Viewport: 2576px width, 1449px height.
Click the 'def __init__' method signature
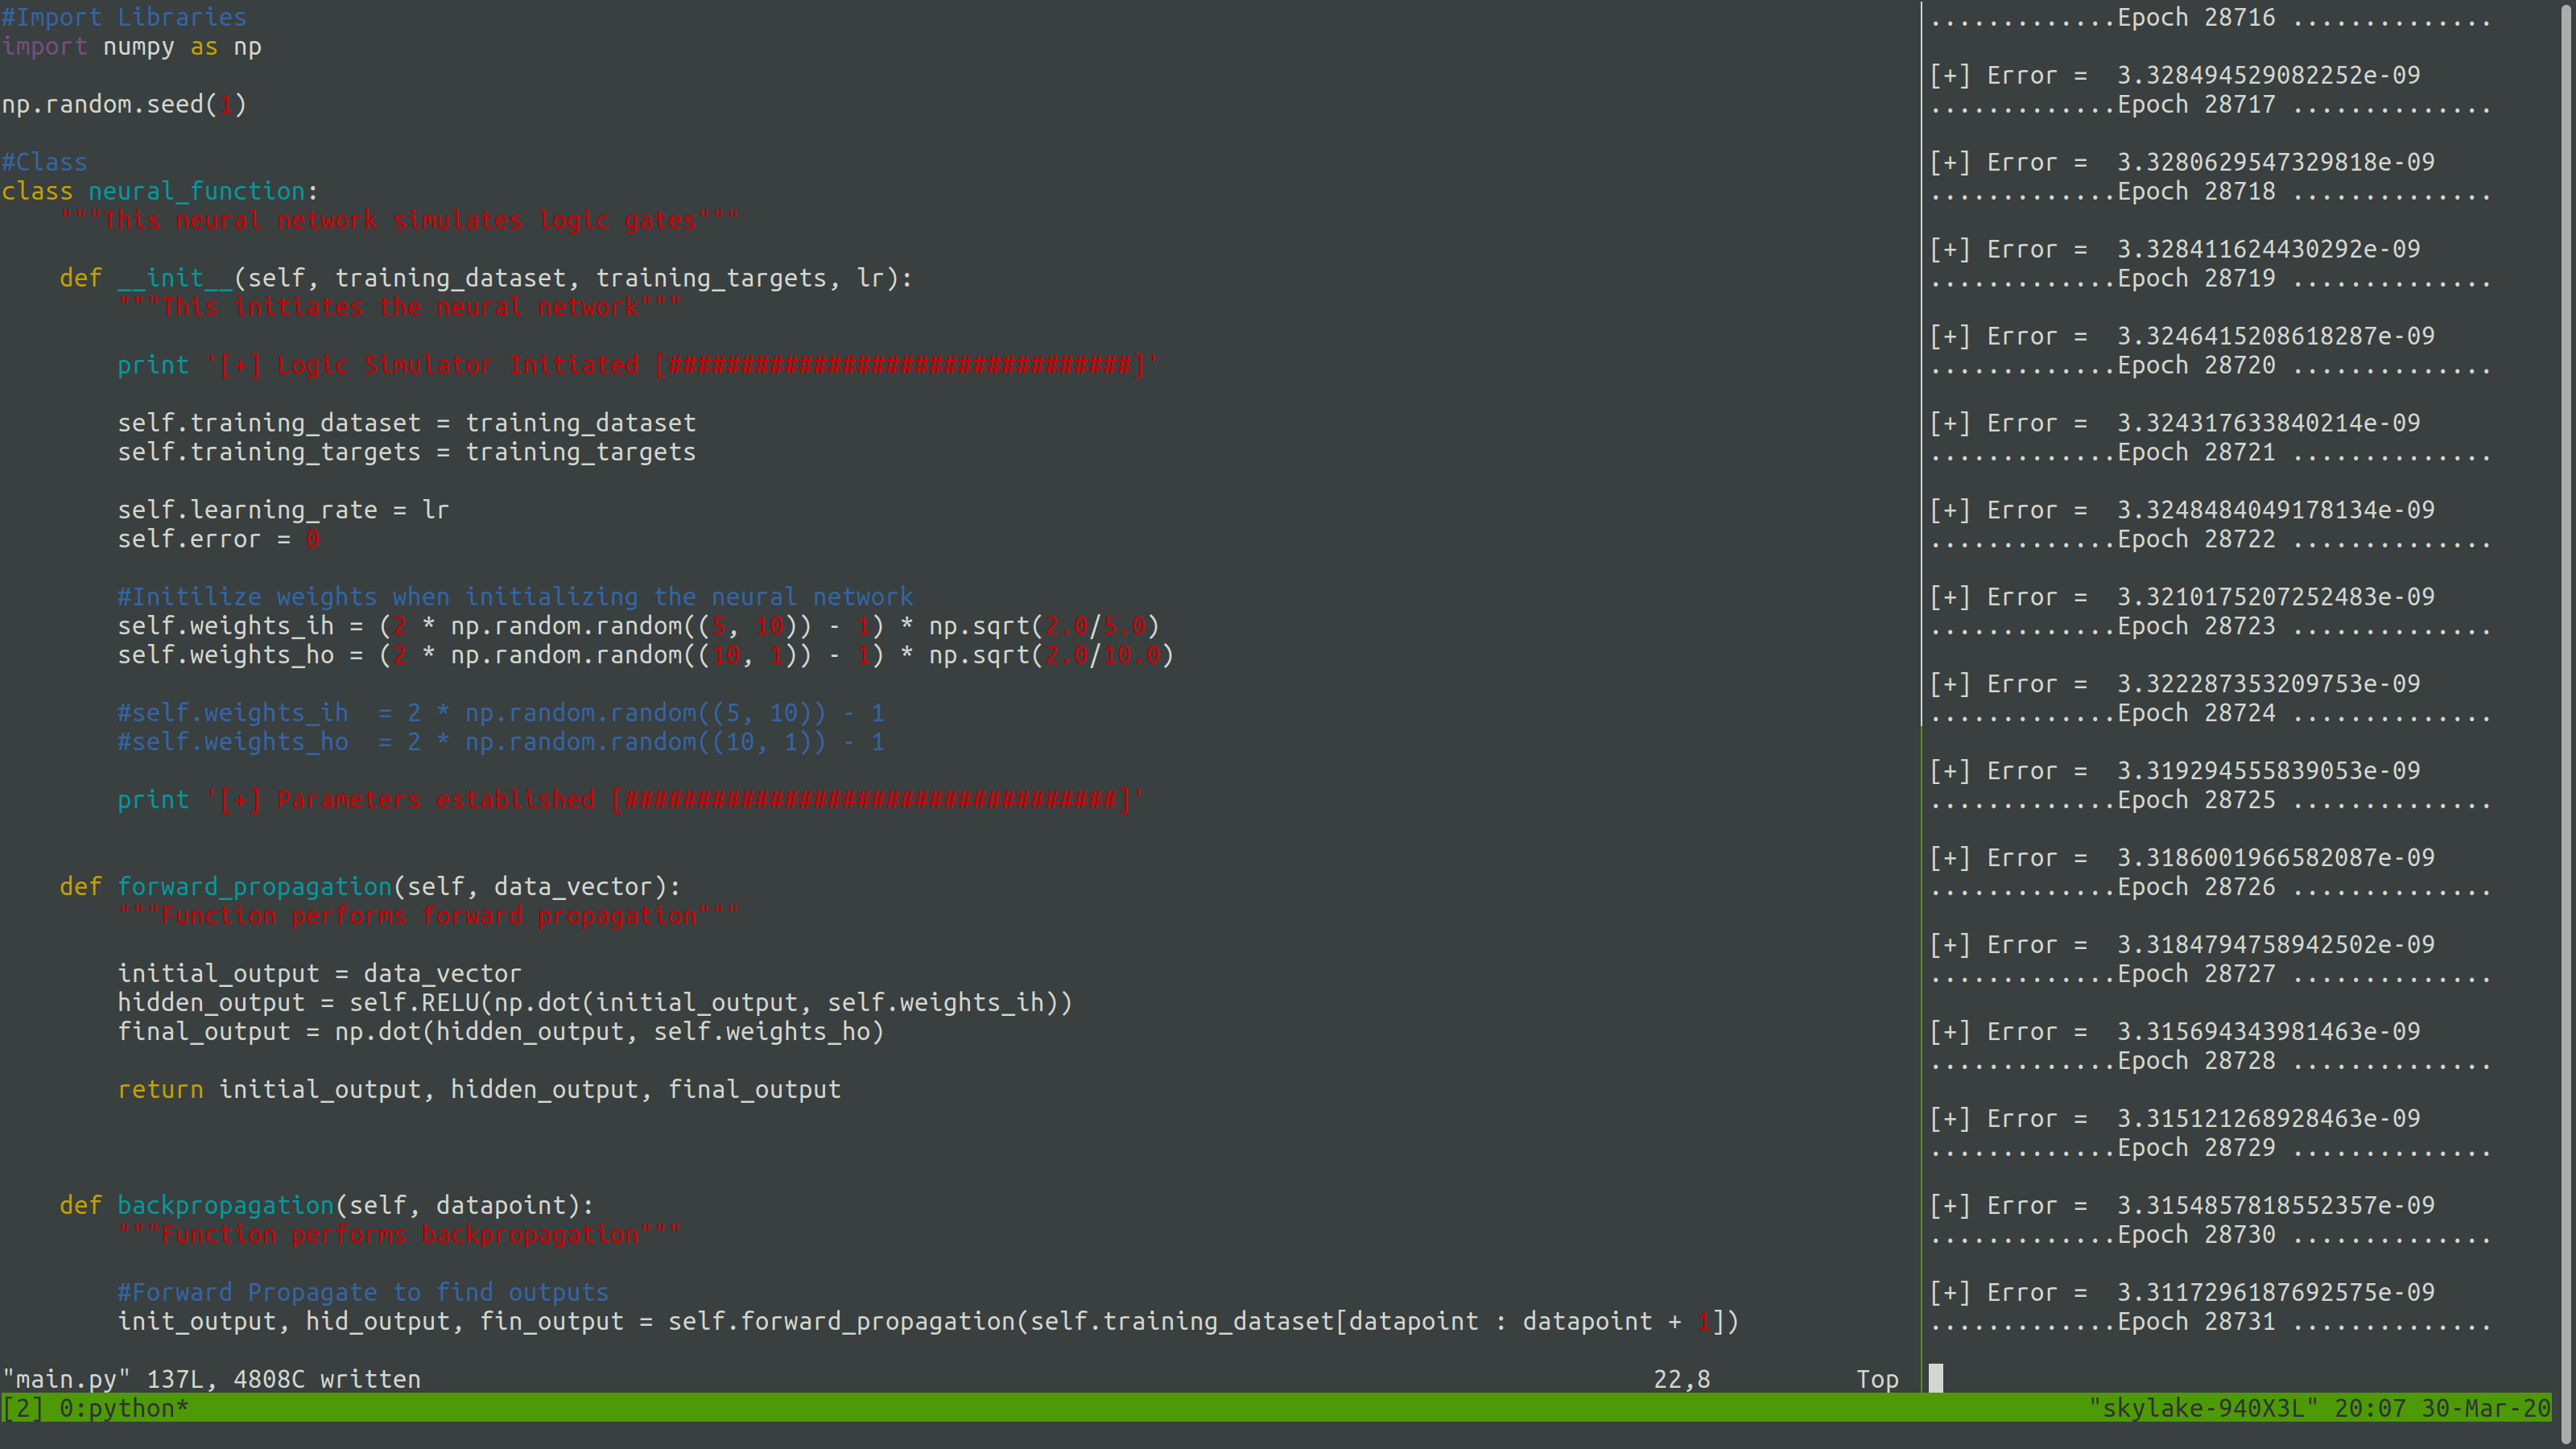coord(486,278)
